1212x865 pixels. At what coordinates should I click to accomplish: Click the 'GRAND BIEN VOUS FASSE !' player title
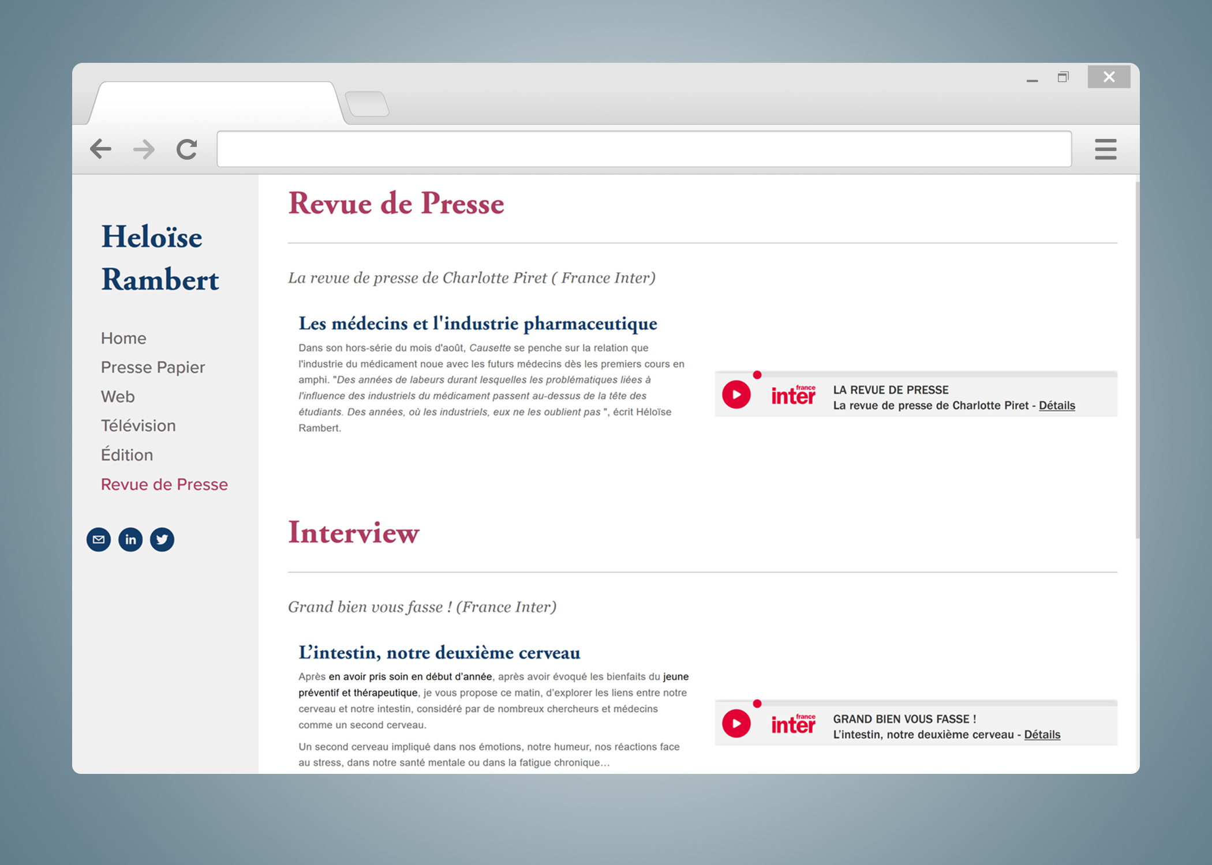[x=904, y=719]
